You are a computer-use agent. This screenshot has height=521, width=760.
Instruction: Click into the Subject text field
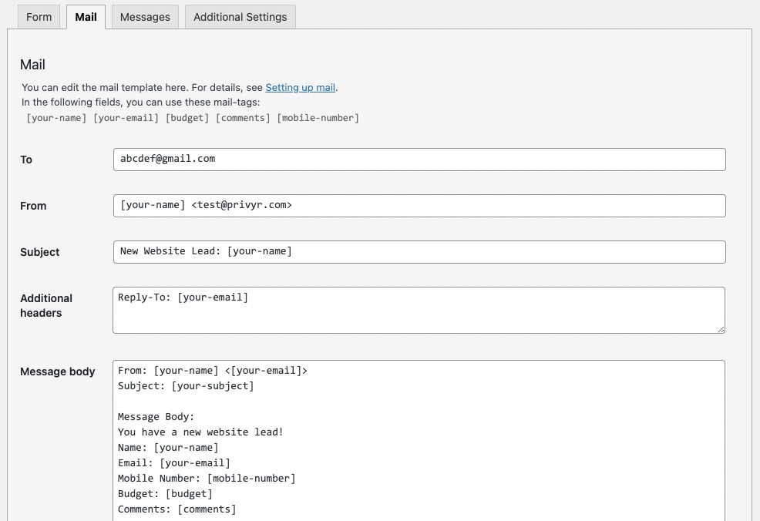tap(419, 252)
